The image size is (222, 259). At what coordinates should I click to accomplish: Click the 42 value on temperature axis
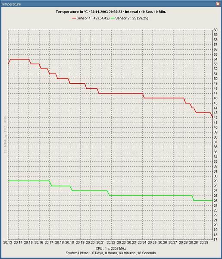point(216,117)
